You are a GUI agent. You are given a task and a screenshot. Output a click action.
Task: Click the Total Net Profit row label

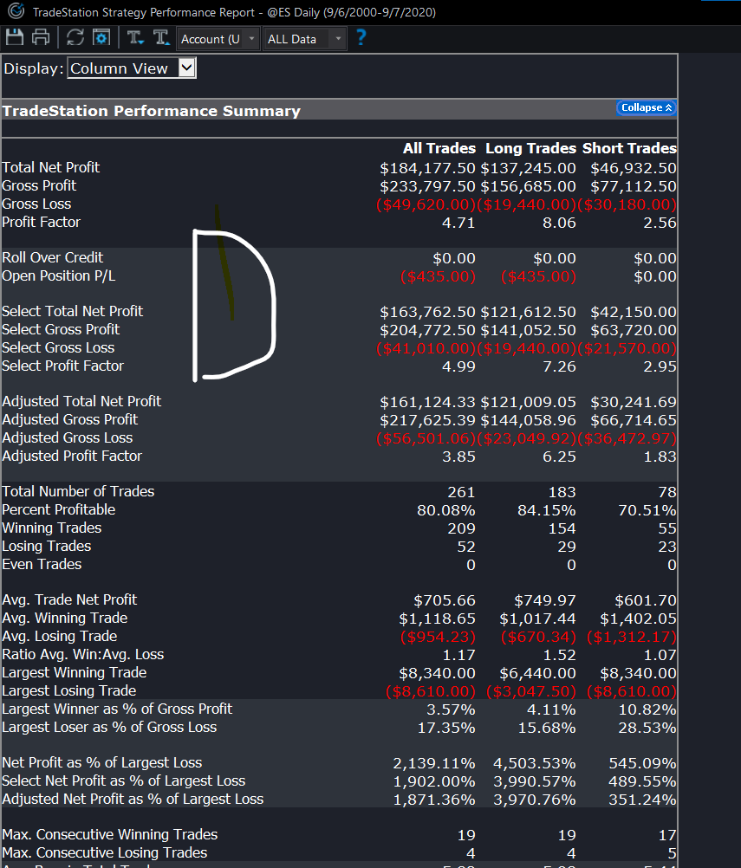(x=51, y=167)
